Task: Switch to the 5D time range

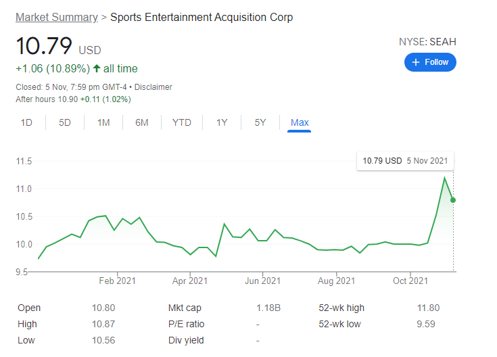Action: [65, 122]
